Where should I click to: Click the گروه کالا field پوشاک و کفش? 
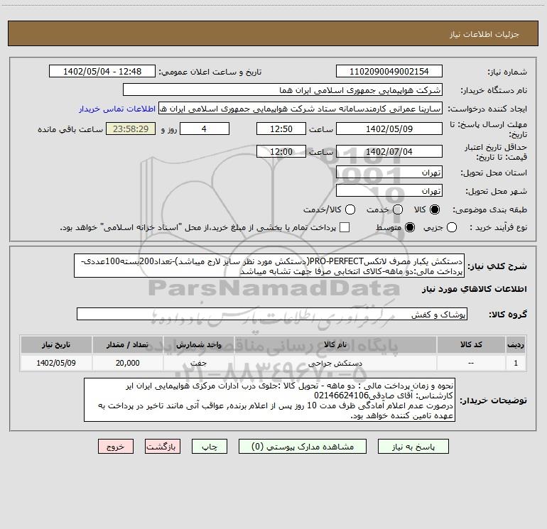click(x=272, y=314)
